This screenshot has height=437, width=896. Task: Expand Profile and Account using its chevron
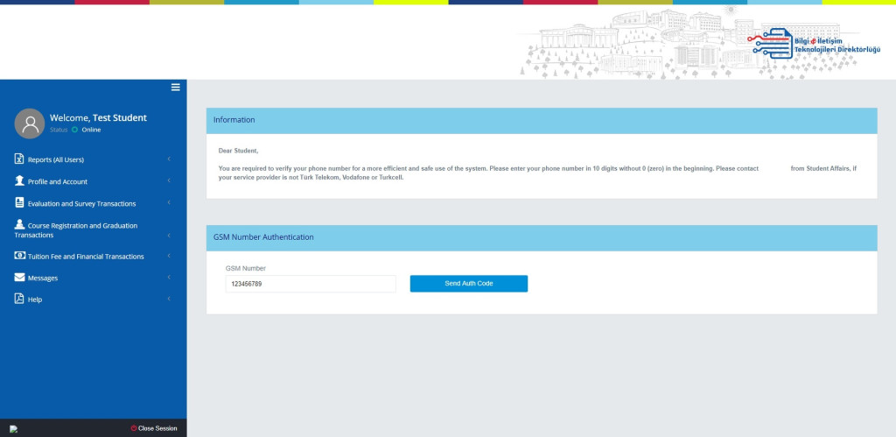point(168,181)
